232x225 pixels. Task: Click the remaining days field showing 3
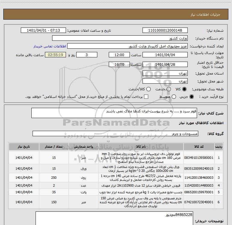(87, 55)
